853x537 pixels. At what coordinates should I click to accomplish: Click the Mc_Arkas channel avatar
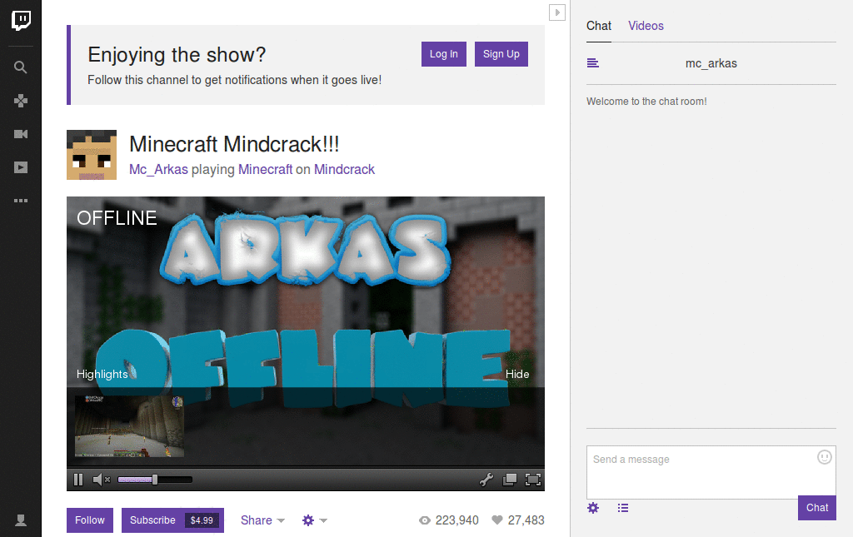tap(92, 155)
